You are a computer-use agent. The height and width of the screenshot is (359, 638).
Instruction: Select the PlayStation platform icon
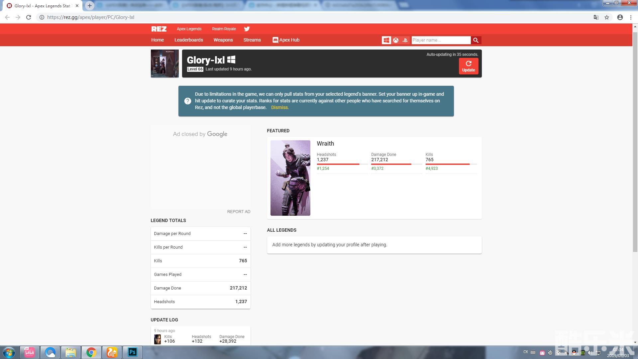point(405,40)
